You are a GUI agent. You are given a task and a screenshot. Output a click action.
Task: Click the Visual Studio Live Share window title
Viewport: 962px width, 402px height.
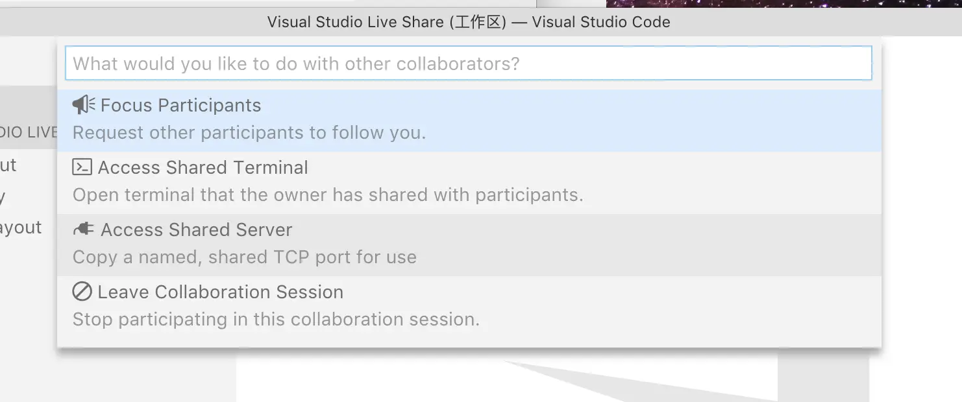pos(468,22)
